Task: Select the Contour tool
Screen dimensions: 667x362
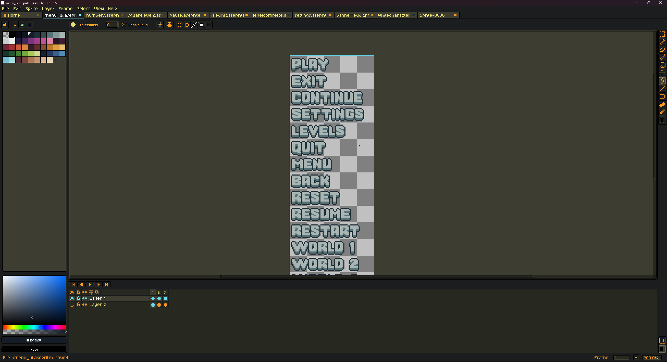Action: (662, 105)
